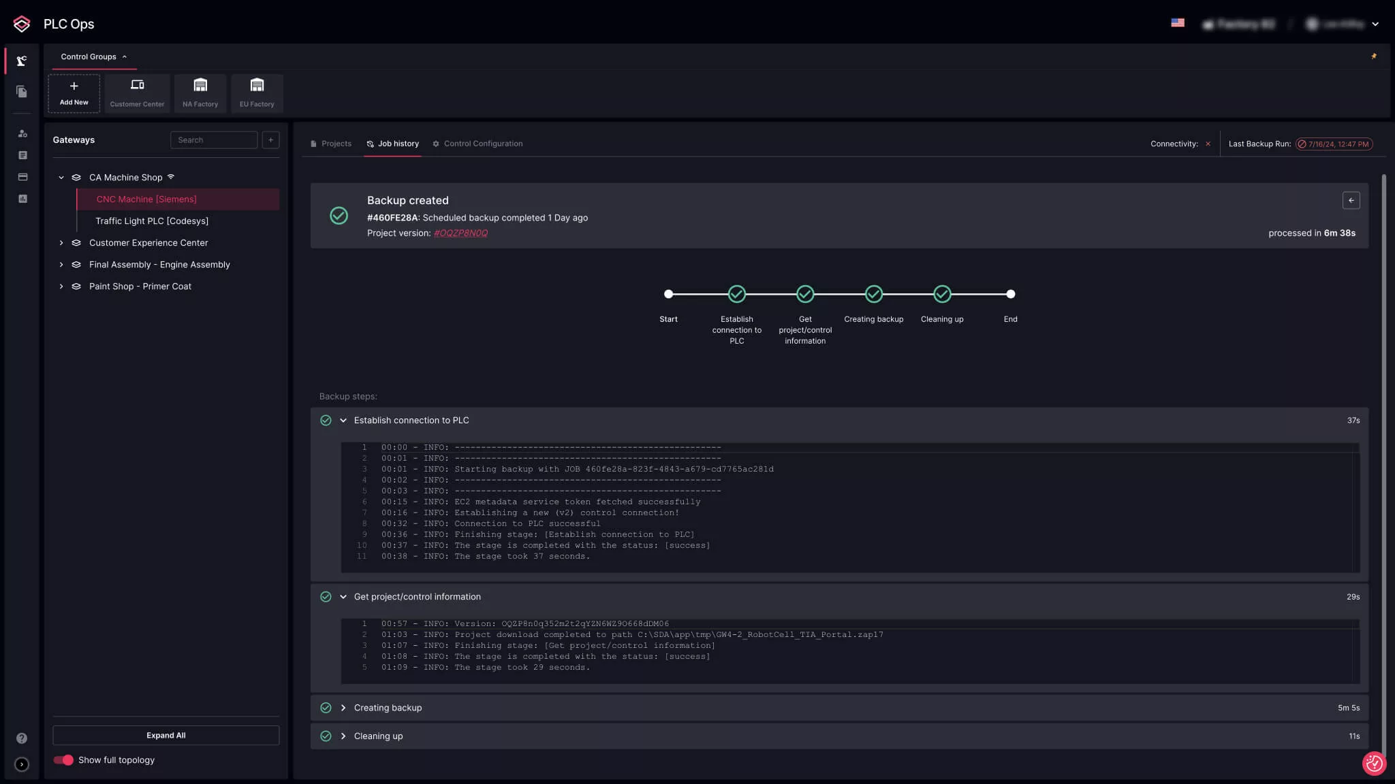Image resolution: width=1395 pixels, height=784 pixels.
Task: Click the robot arm sidebar icon
Action: [x=22, y=61]
